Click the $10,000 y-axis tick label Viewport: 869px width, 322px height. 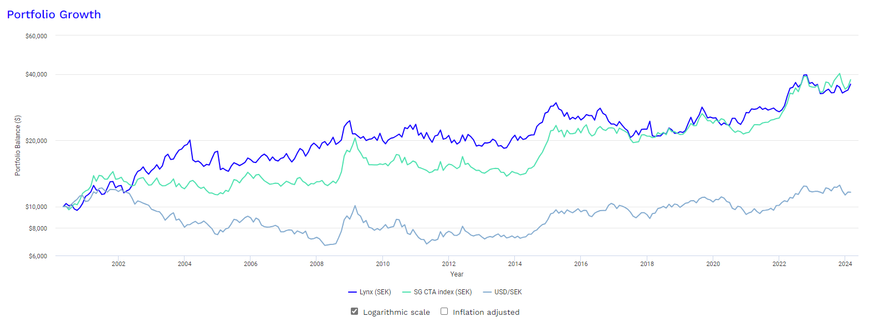click(36, 207)
